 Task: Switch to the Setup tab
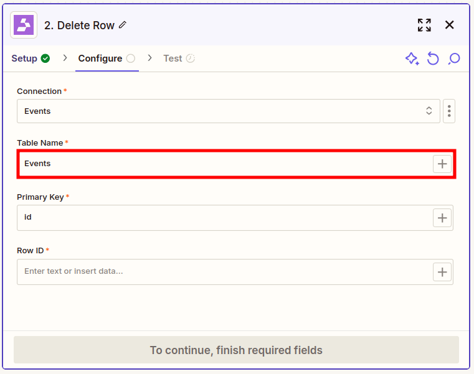pyautogui.click(x=31, y=58)
